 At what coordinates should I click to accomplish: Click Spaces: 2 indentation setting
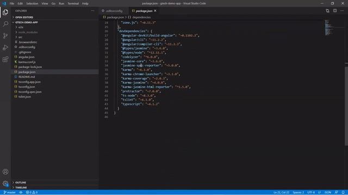(298, 192)
